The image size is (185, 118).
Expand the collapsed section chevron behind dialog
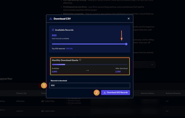point(152,65)
